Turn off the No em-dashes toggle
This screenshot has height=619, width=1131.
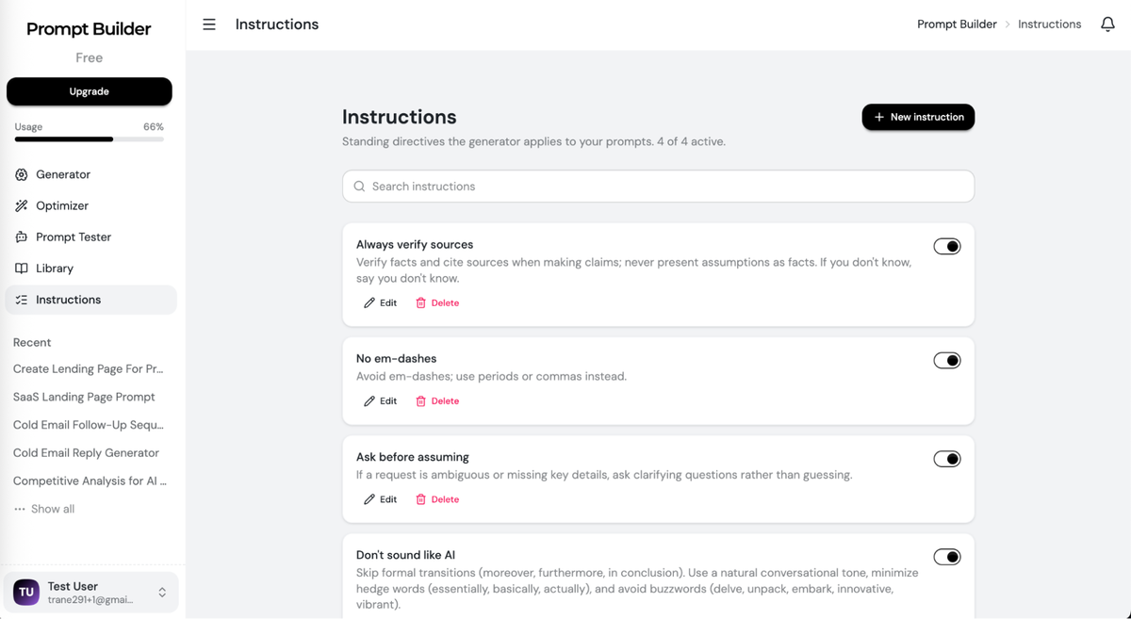point(947,361)
